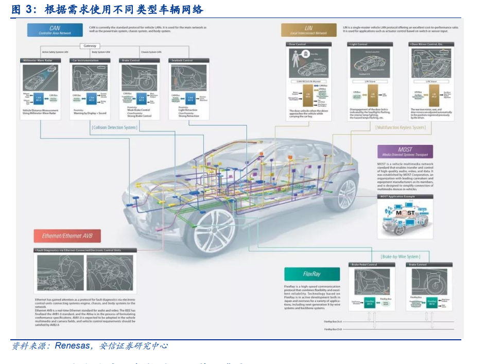Click the 'Active Safety System CAN' label
Image resolution: width=486 pixels, height=364 pixels.
[x=55, y=52]
